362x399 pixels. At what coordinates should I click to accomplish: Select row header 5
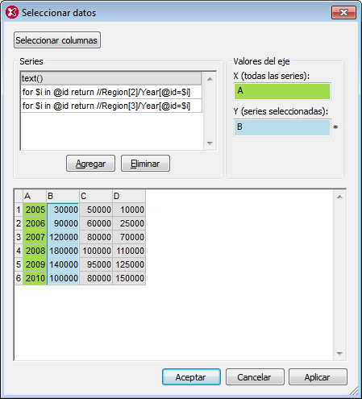point(19,264)
